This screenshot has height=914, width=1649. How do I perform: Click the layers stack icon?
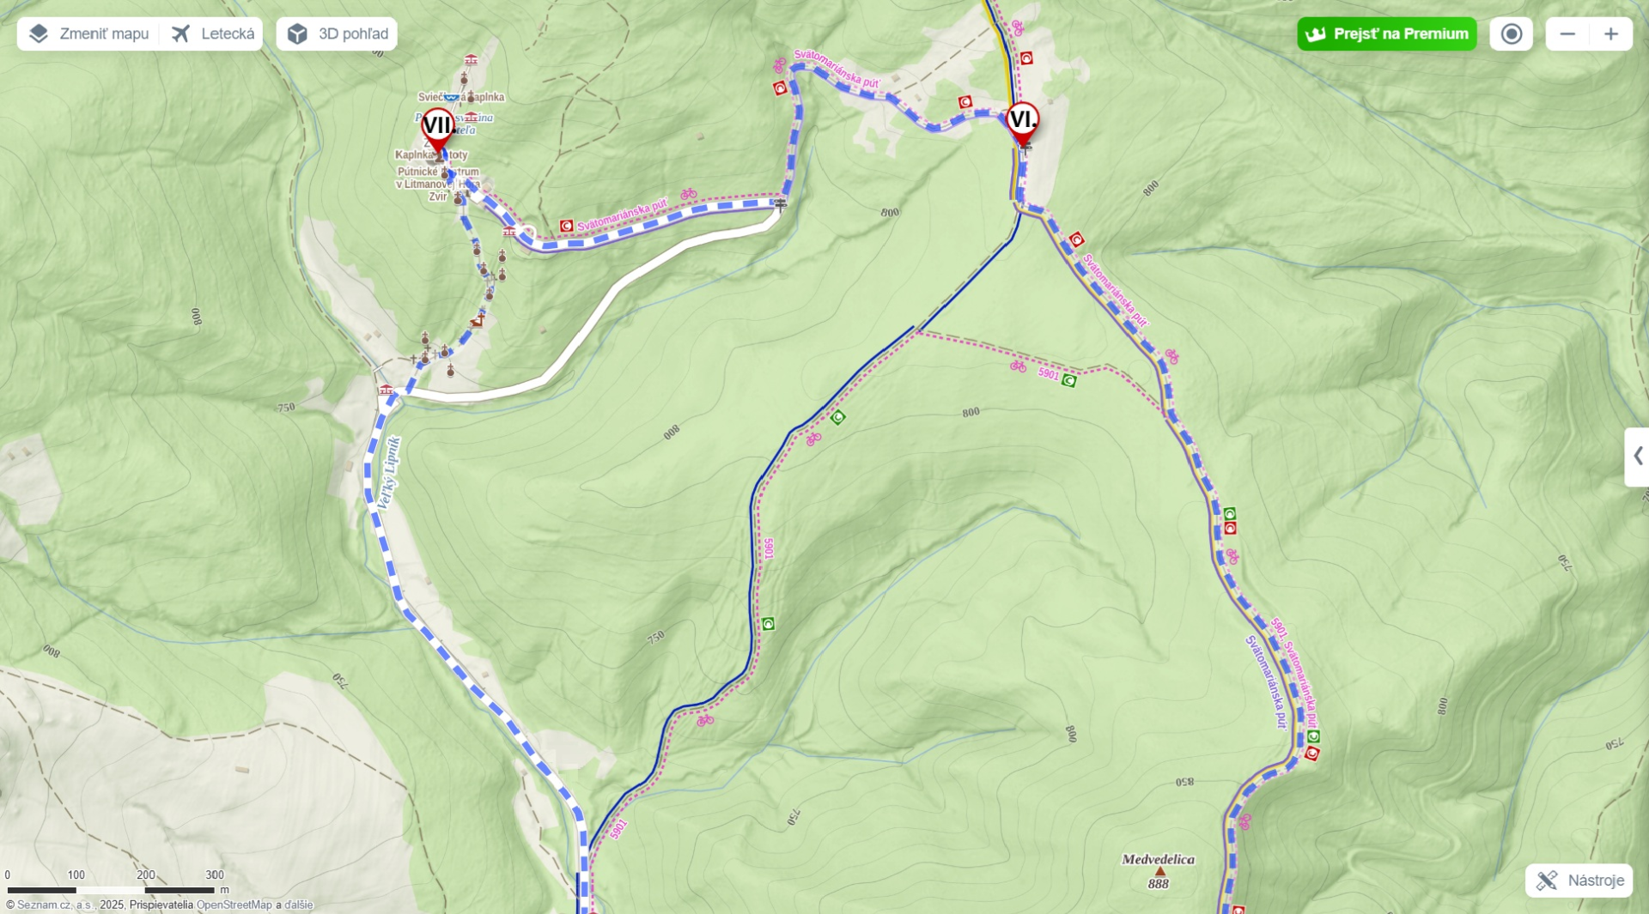point(38,33)
